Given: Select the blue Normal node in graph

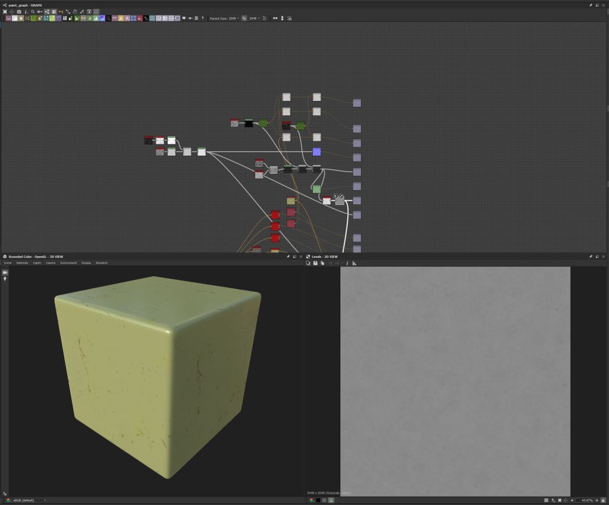Looking at the screenshot, I should point(316,152).
